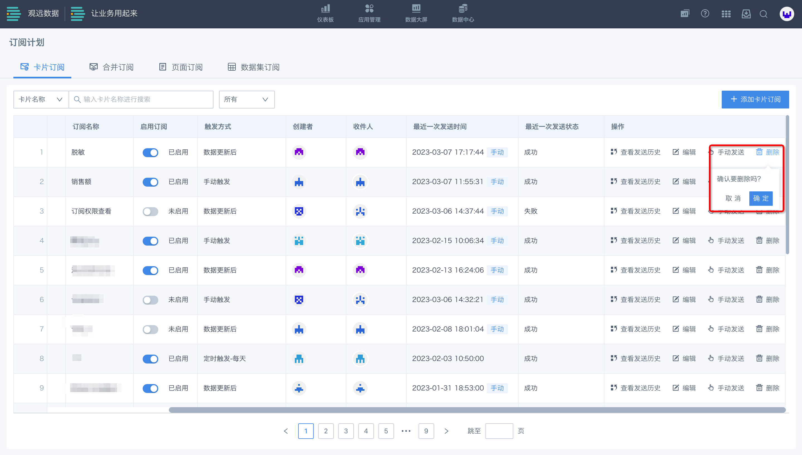Open the user avatar menu
802x455 pixels.
787,14
